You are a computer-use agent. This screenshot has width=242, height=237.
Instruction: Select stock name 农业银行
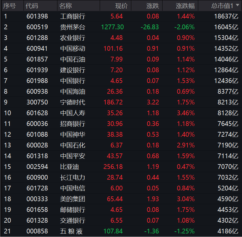pyautogui.click(x=73, y=38)
